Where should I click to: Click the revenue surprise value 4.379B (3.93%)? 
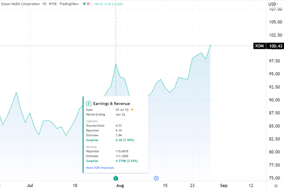(126, 161)
